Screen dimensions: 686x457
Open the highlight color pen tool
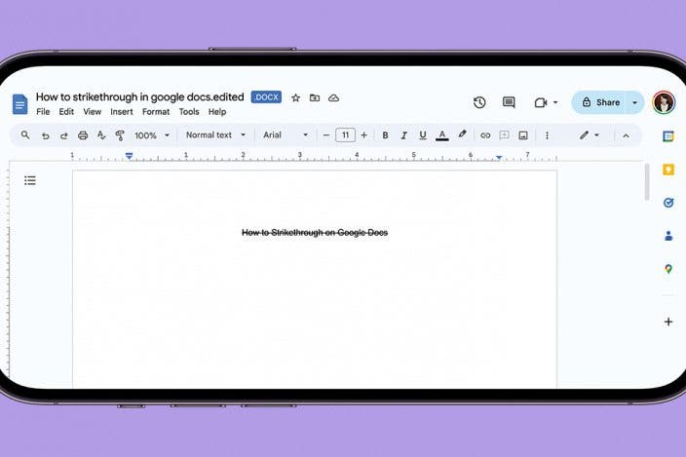462,135
